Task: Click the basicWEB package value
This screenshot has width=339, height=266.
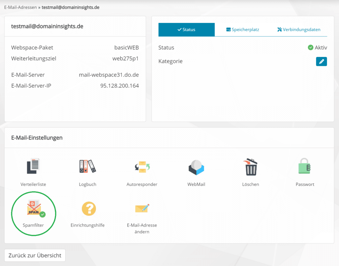Action: click(126, 48)
